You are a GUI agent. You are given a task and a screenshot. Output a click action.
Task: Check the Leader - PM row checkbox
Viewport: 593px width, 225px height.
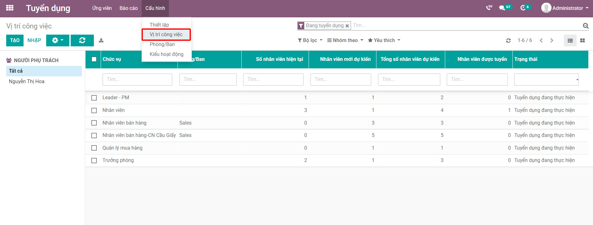tap(94, 98)
